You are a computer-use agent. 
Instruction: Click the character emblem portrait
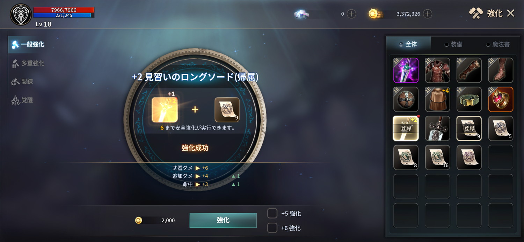coord(21,15)
